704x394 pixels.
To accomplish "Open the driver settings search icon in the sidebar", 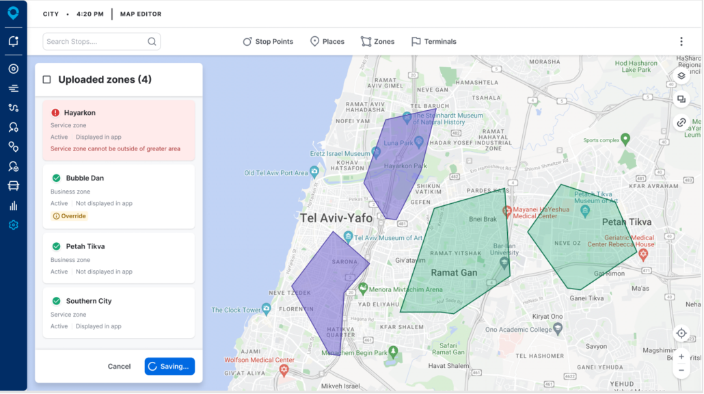I will (x=14, y=167).
